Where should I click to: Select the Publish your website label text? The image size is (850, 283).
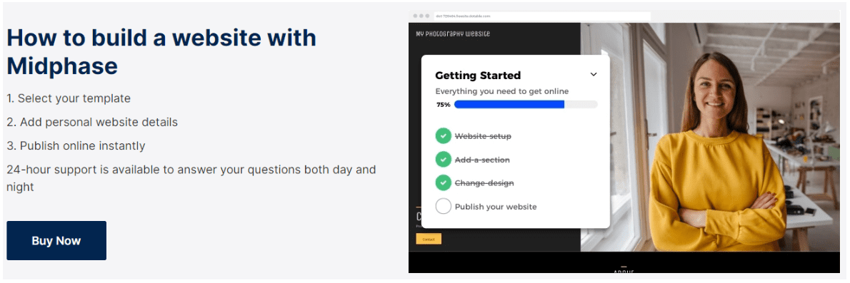click(496, 207)
